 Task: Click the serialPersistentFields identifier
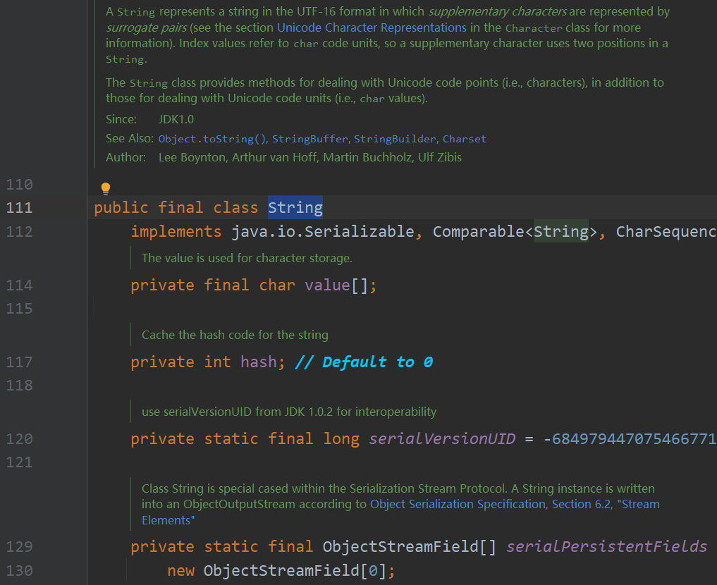coord(607,547)
